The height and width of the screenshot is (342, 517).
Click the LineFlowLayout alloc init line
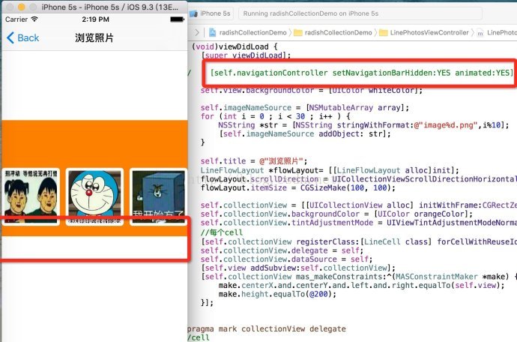coord(330,170)
